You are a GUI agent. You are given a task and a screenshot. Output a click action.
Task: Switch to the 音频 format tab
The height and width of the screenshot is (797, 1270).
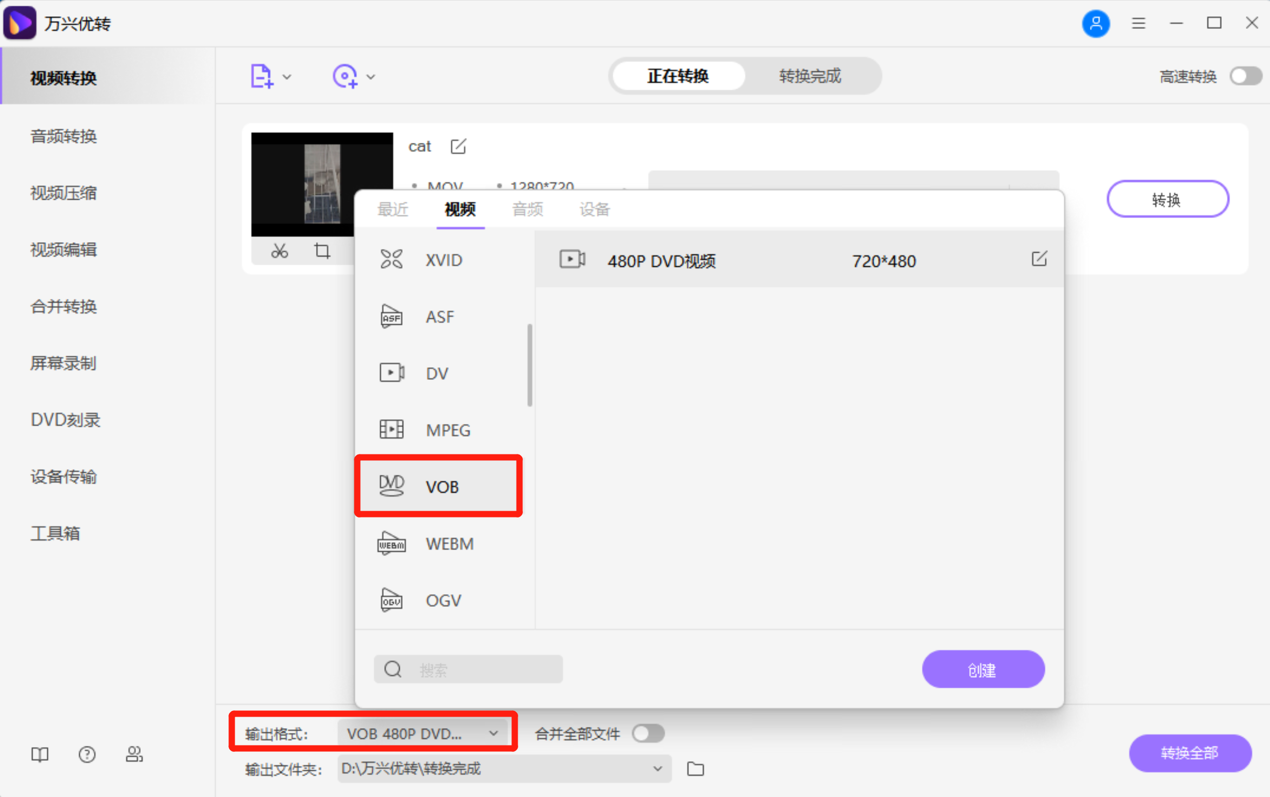527,209
